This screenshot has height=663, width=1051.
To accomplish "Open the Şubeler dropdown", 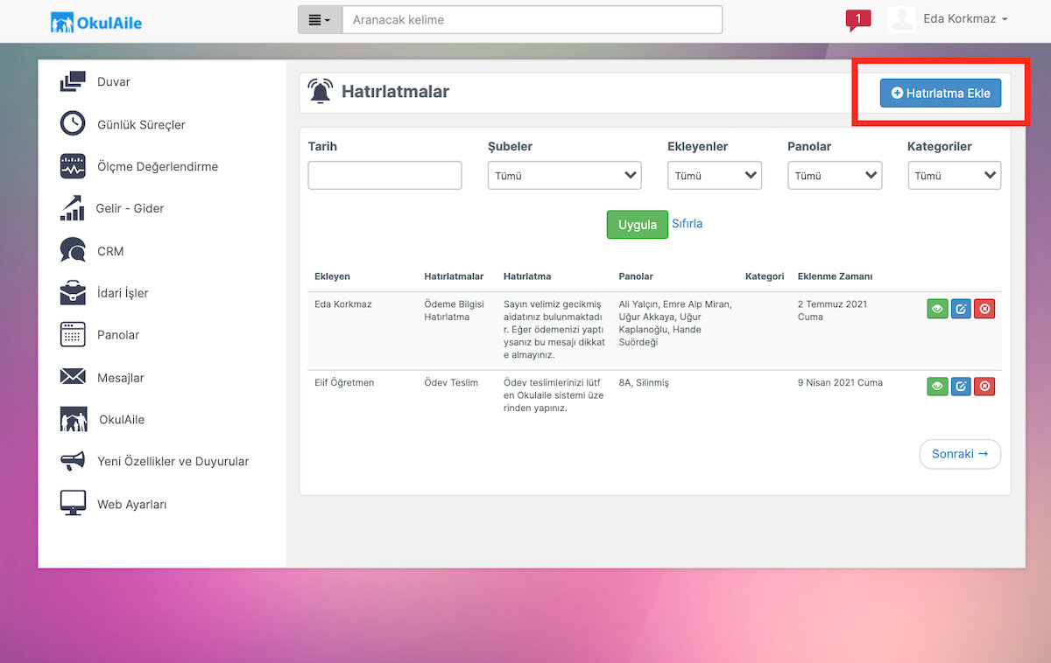I will pos(565,176).
